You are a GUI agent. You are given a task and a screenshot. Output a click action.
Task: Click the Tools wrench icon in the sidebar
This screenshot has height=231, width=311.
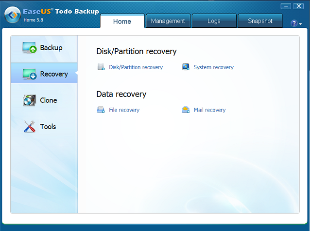tap(29, 127)
